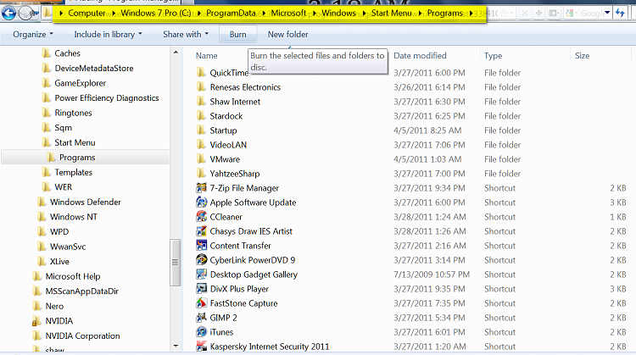Open the Include in library dropdown
Image resolution: width=636 pixels, height=355 pixels.
point(108,35)
